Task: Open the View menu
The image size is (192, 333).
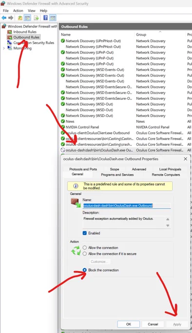Action: click(x=32, y=11)
